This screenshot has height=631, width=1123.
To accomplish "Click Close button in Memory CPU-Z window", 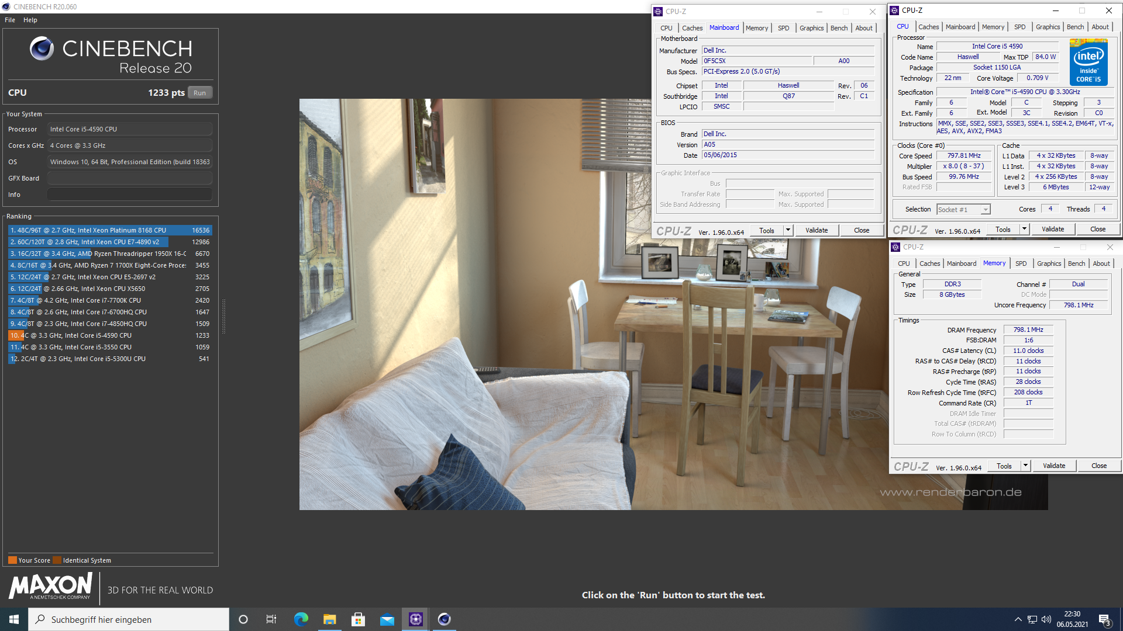I will coord(1099,466).
